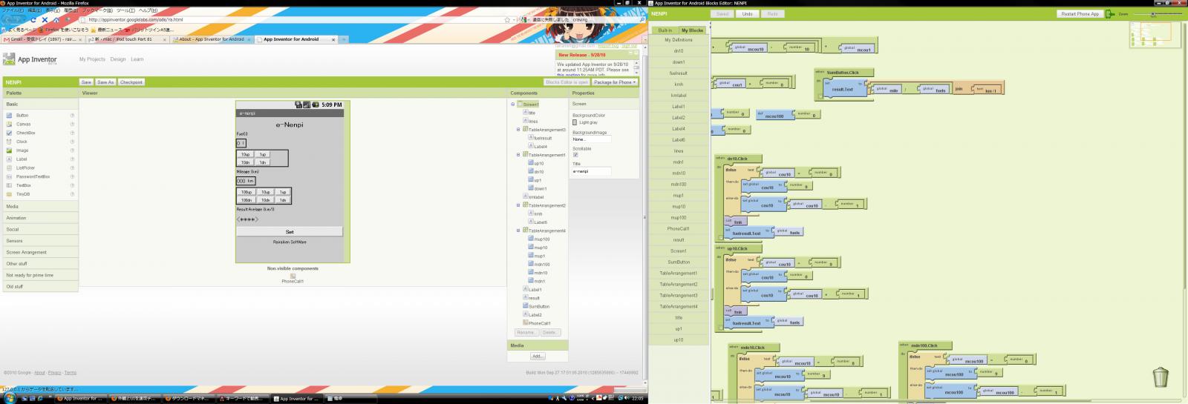The width and height of the screenshot is (1188, 404).
Task: Select the Clock component icon in Palette
Action: tap(9, 142)
